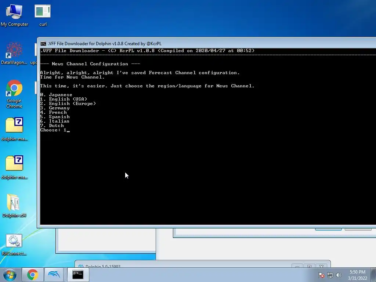Open the volume speaker tray icon
Viewport: 376px width, 282px height.
pos(339,275)
